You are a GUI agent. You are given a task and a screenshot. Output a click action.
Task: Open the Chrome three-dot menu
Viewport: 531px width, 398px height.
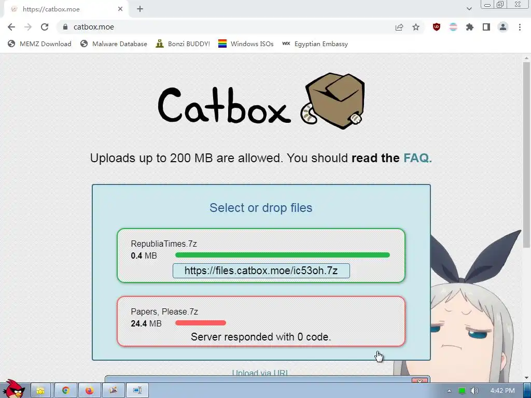[520, 27]
